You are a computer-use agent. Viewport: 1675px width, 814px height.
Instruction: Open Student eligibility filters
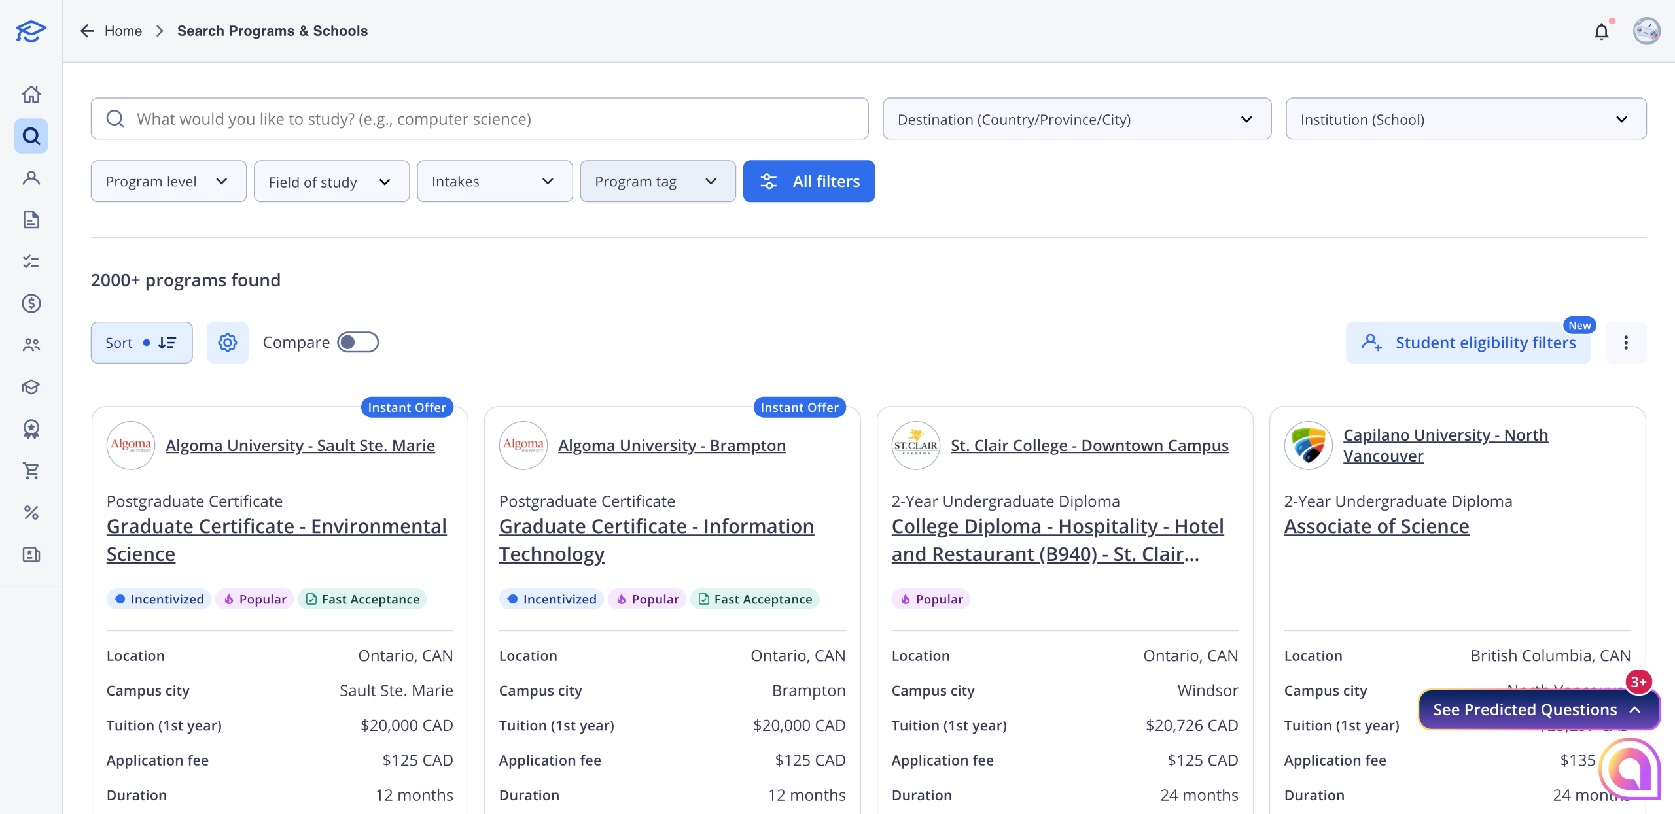1468,343
